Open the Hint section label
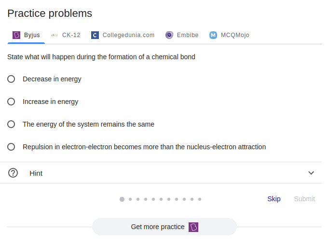The width and height of the screenshot is (329, 245). coord(36,173)
